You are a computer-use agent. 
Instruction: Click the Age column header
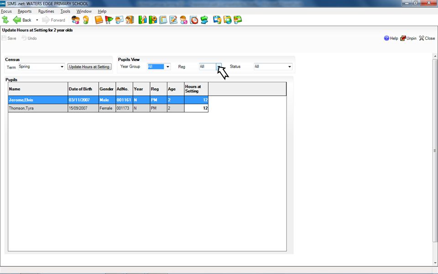pyautogui.click(x=175, y=89)
